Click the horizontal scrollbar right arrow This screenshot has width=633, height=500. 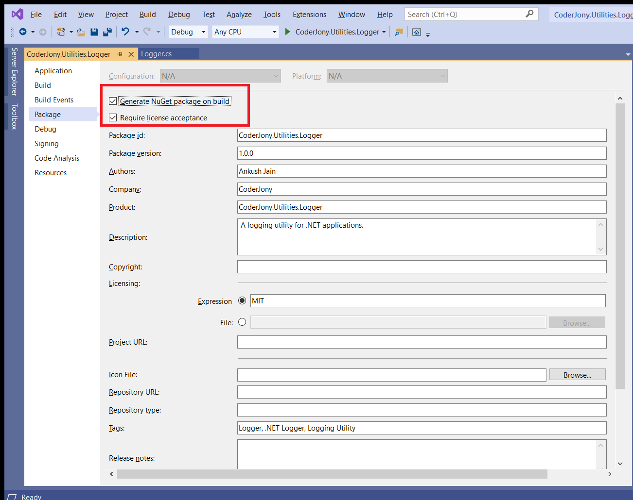(610, 474)
